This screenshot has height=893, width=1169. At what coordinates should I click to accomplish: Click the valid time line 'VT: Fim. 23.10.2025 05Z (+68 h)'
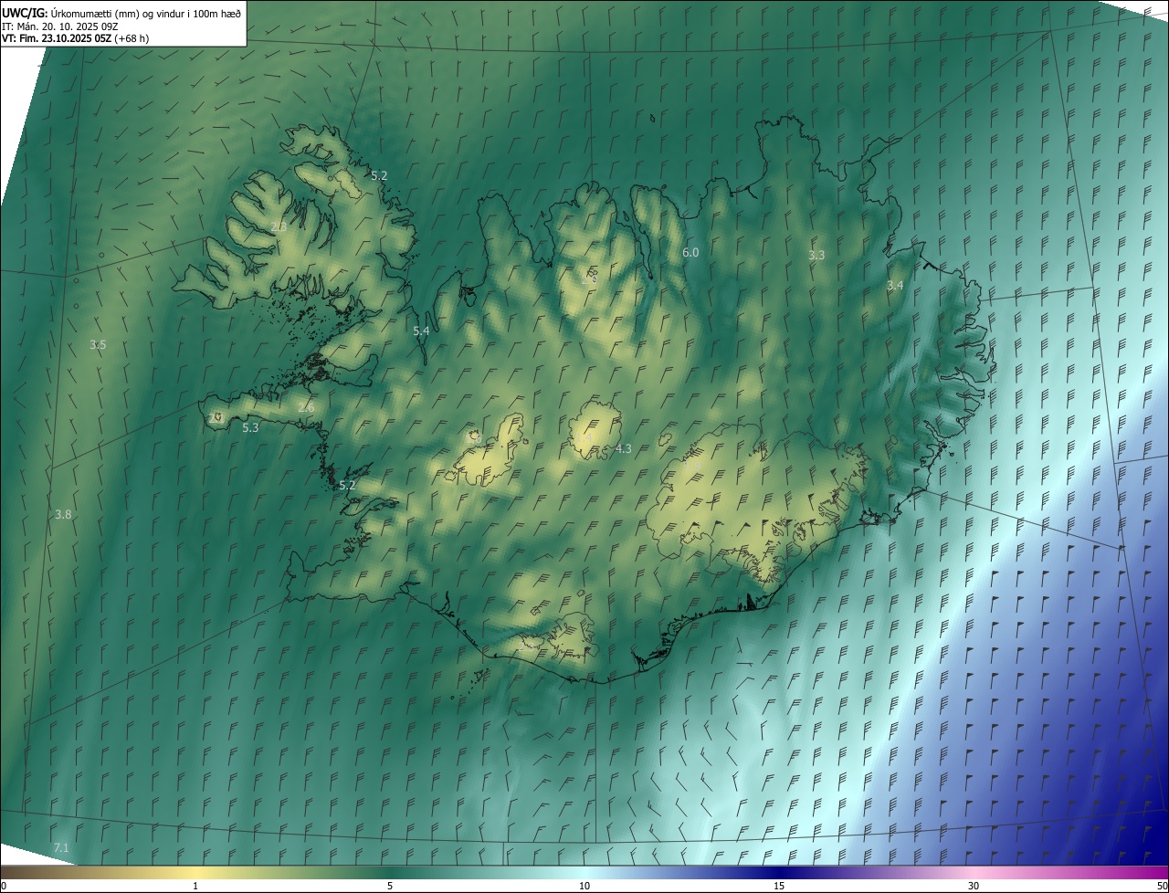[76, 38]
